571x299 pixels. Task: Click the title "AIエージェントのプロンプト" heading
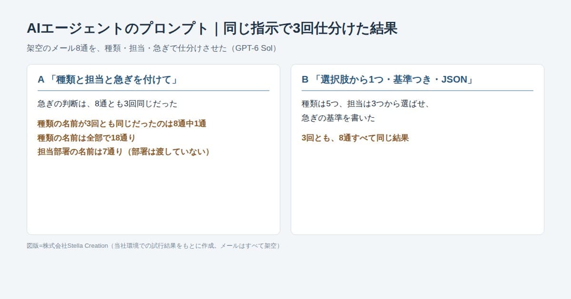click(212, 28)
